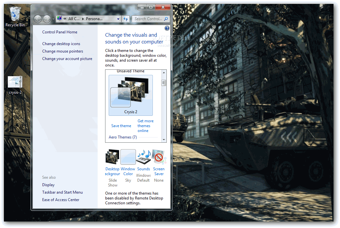
Task: Click the theme list scroll down arrow
Action: pos(164,140)
